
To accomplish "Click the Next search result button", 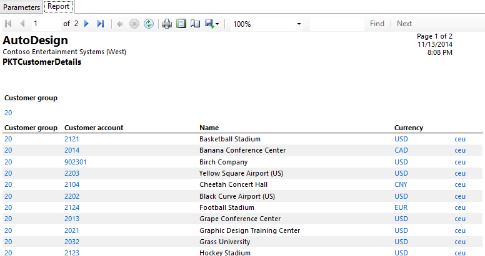I will coord(404,24).
